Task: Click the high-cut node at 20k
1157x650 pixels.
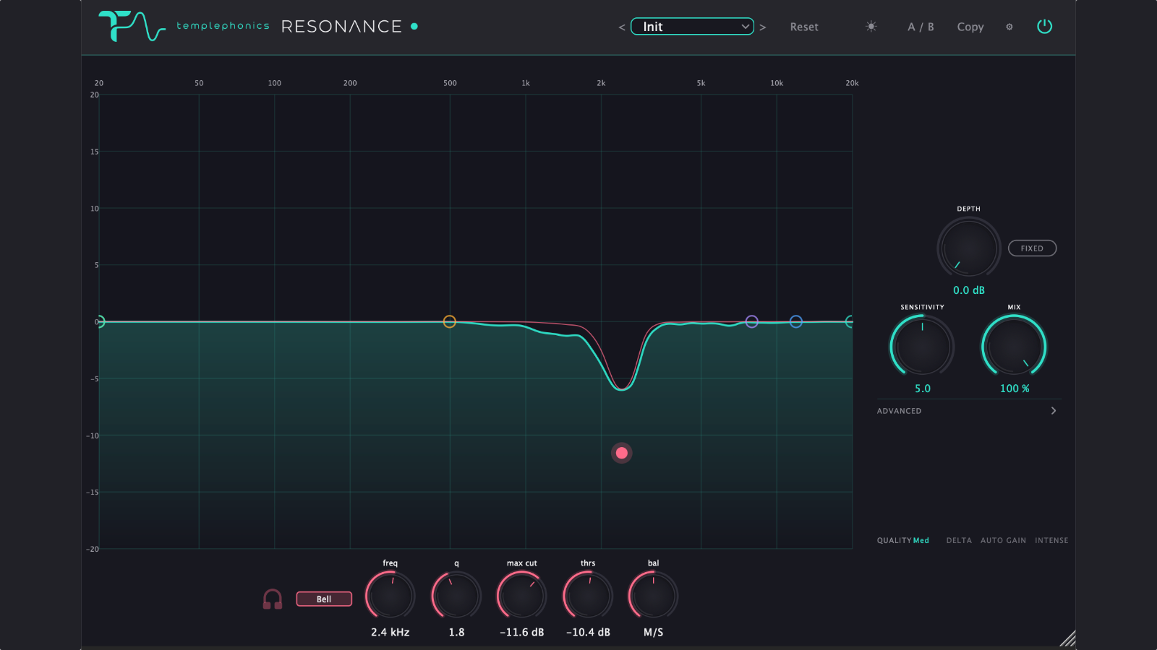Action: pos(850,321)
